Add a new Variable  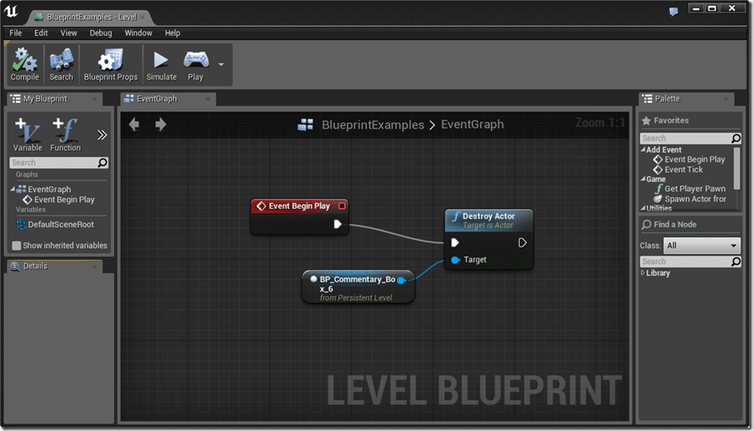coord(28,135)
